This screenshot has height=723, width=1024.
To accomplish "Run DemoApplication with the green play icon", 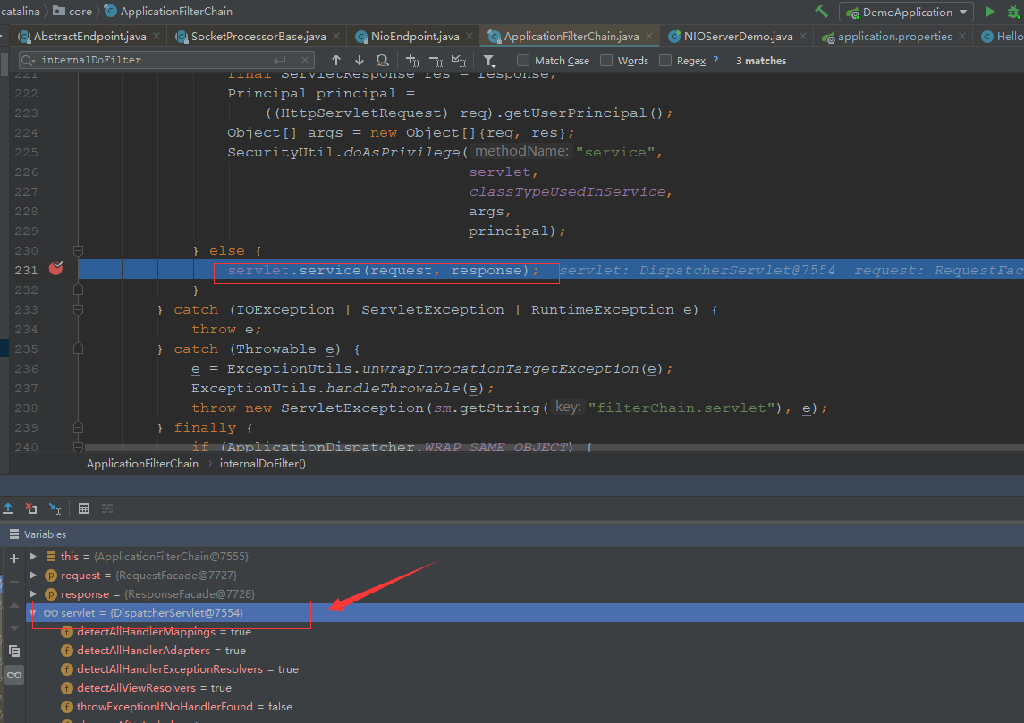I will [990, 12].
